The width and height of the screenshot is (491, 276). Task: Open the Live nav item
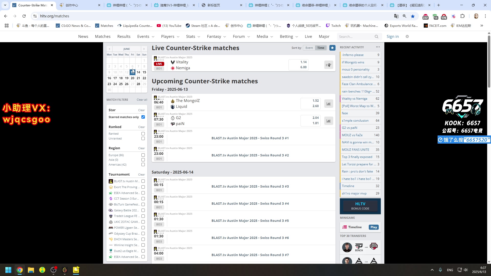(x=308, y=37)
